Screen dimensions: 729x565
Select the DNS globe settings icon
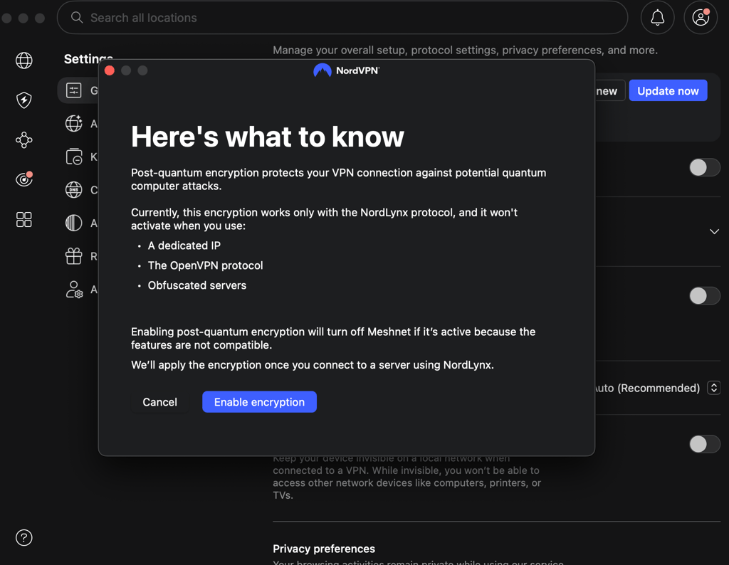coord(73,189)
